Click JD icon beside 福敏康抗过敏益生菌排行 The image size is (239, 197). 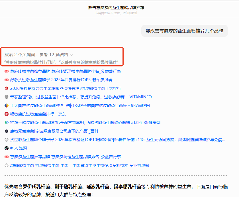pyautogui.click(x=6, y=114)
